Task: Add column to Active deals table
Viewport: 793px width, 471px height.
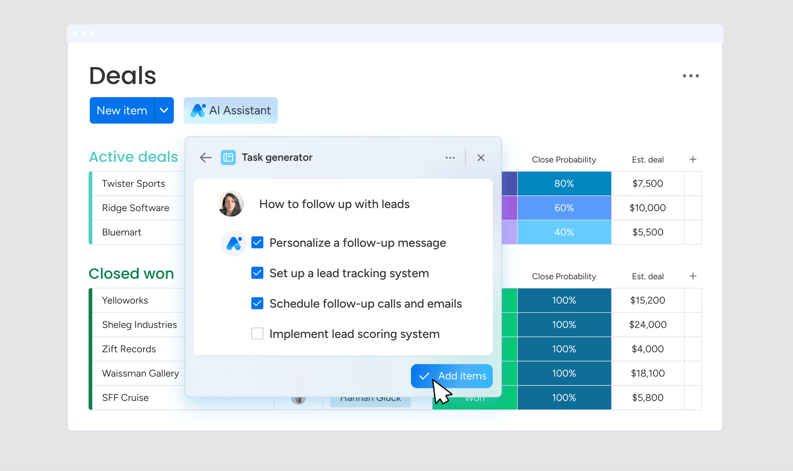Action: tap(693, 159)
